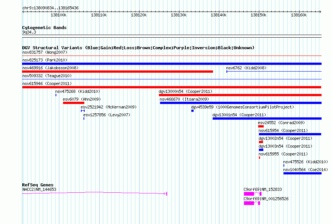Click the RefSeq Genes track title
Viewport: 332px width, 224px height.
38,185
